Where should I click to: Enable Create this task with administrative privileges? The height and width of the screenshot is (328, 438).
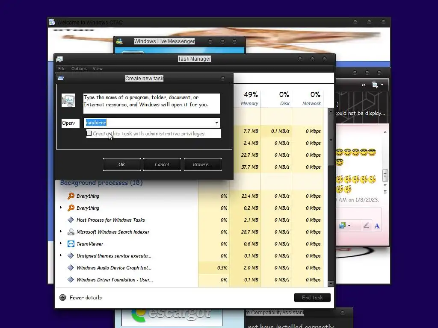coord(89,133)
